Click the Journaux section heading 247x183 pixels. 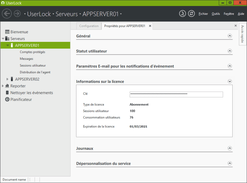[85, 149]
